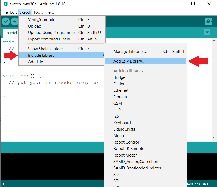Viewport: 217px width, 187px height.
Task: Include the SD library
Action: (145, 175)
